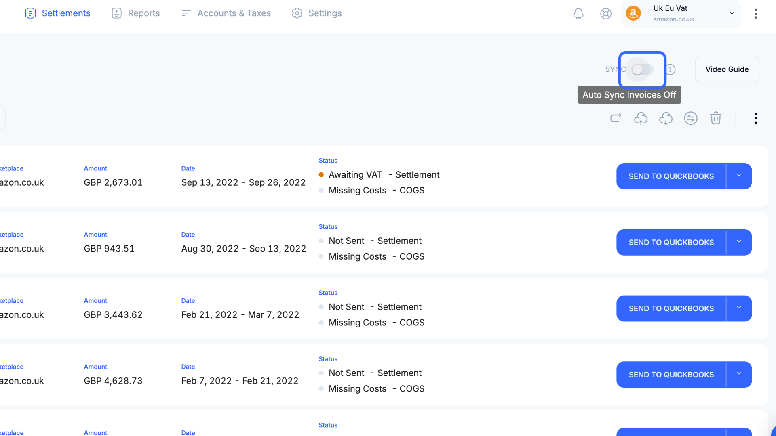Click amazon.co.uk under Uk Eu Vat
The height and width of the screenshot is (436, 776).
(x=673, y=19)
